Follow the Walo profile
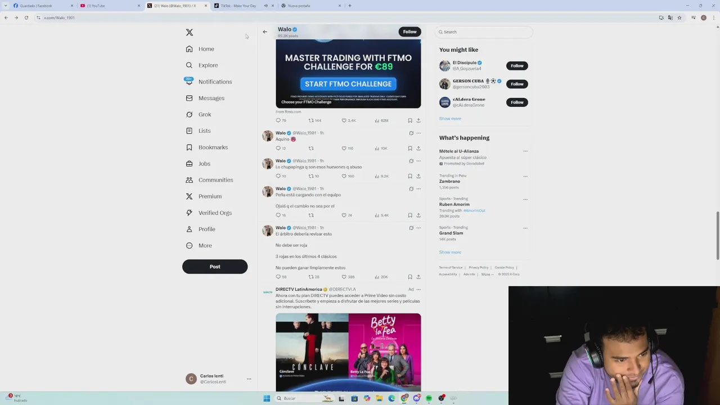720x405 pixels. click(x=409, y=31)
